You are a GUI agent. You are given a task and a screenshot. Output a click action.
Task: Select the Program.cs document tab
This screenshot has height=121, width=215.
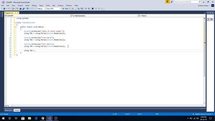pyautogui.click(x=9, y=13)
